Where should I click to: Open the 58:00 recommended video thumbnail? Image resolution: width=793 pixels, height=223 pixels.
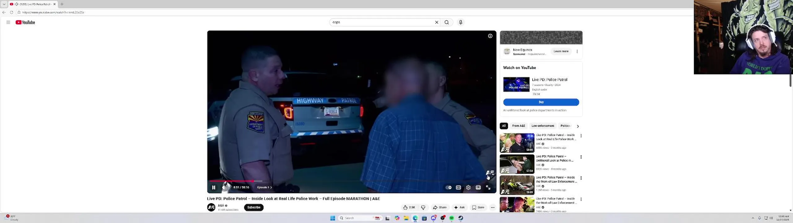[517, 143]
